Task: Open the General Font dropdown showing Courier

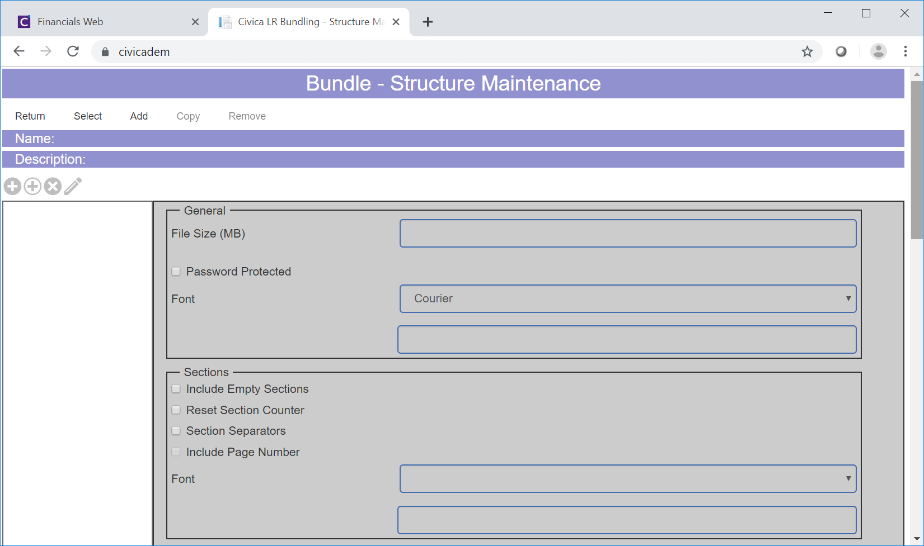Action: pyautogui.click(x=628, y=298)
